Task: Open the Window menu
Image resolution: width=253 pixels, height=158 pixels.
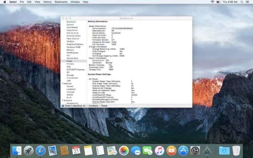Action: coord(75,2)
